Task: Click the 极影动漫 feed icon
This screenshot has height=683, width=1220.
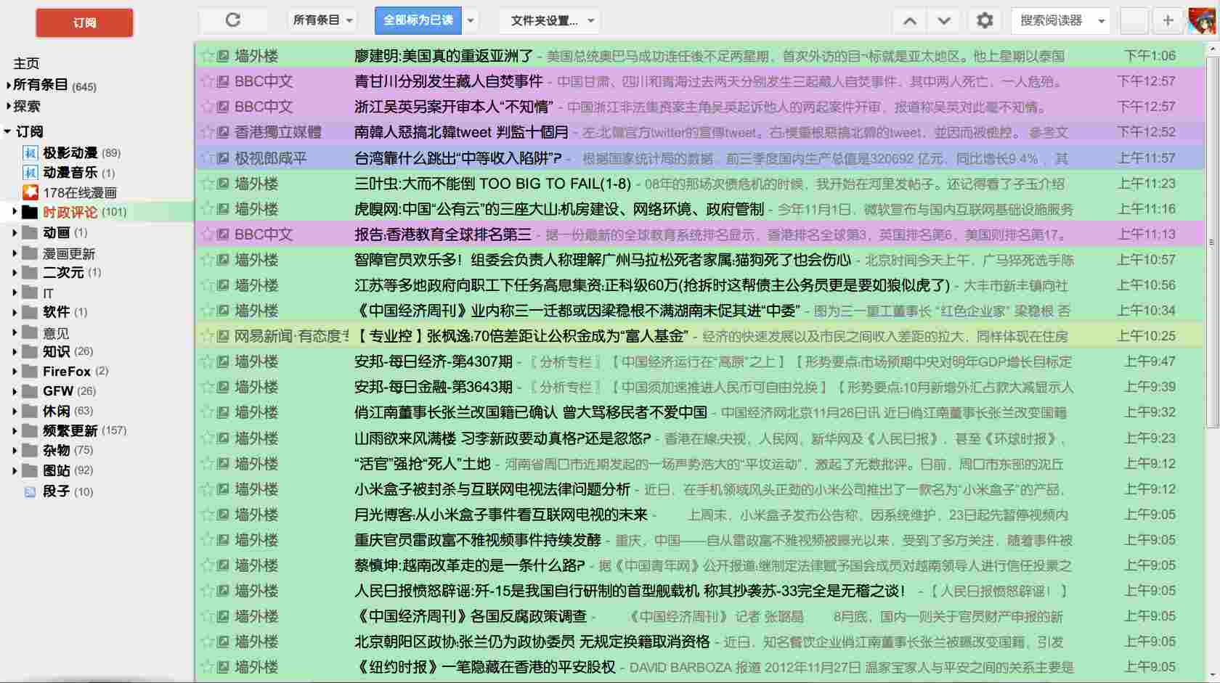Action: (30, 152)
